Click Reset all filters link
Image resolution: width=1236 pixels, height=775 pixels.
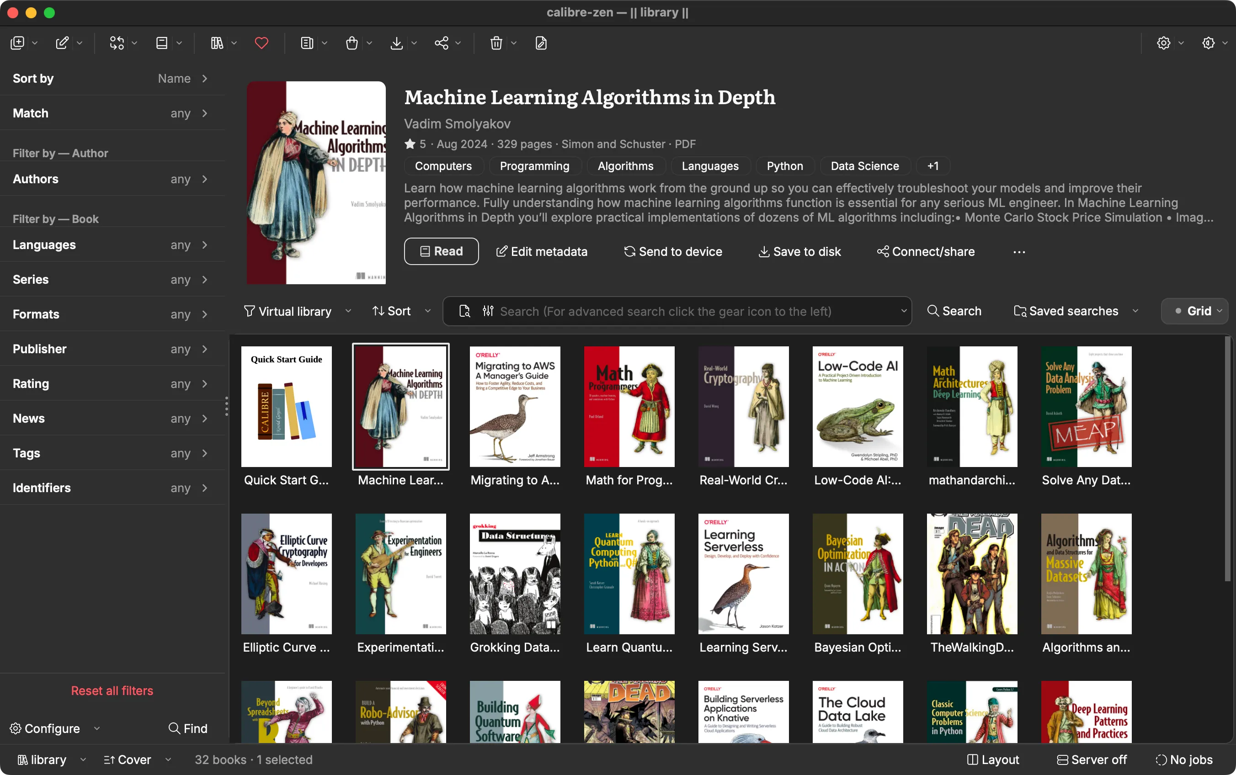(x=112, y=690)
